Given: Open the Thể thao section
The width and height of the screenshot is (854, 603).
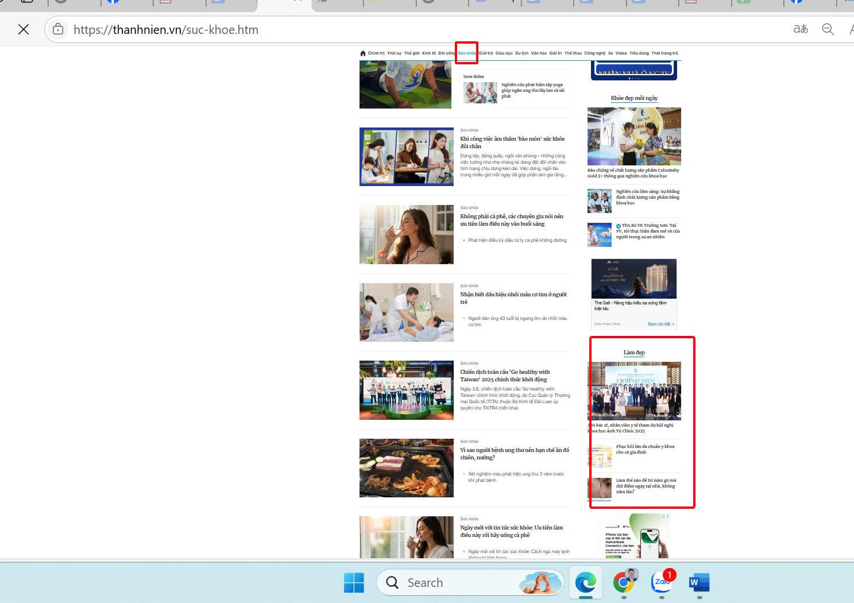Looking at the screenshot, I should [573, 53].
